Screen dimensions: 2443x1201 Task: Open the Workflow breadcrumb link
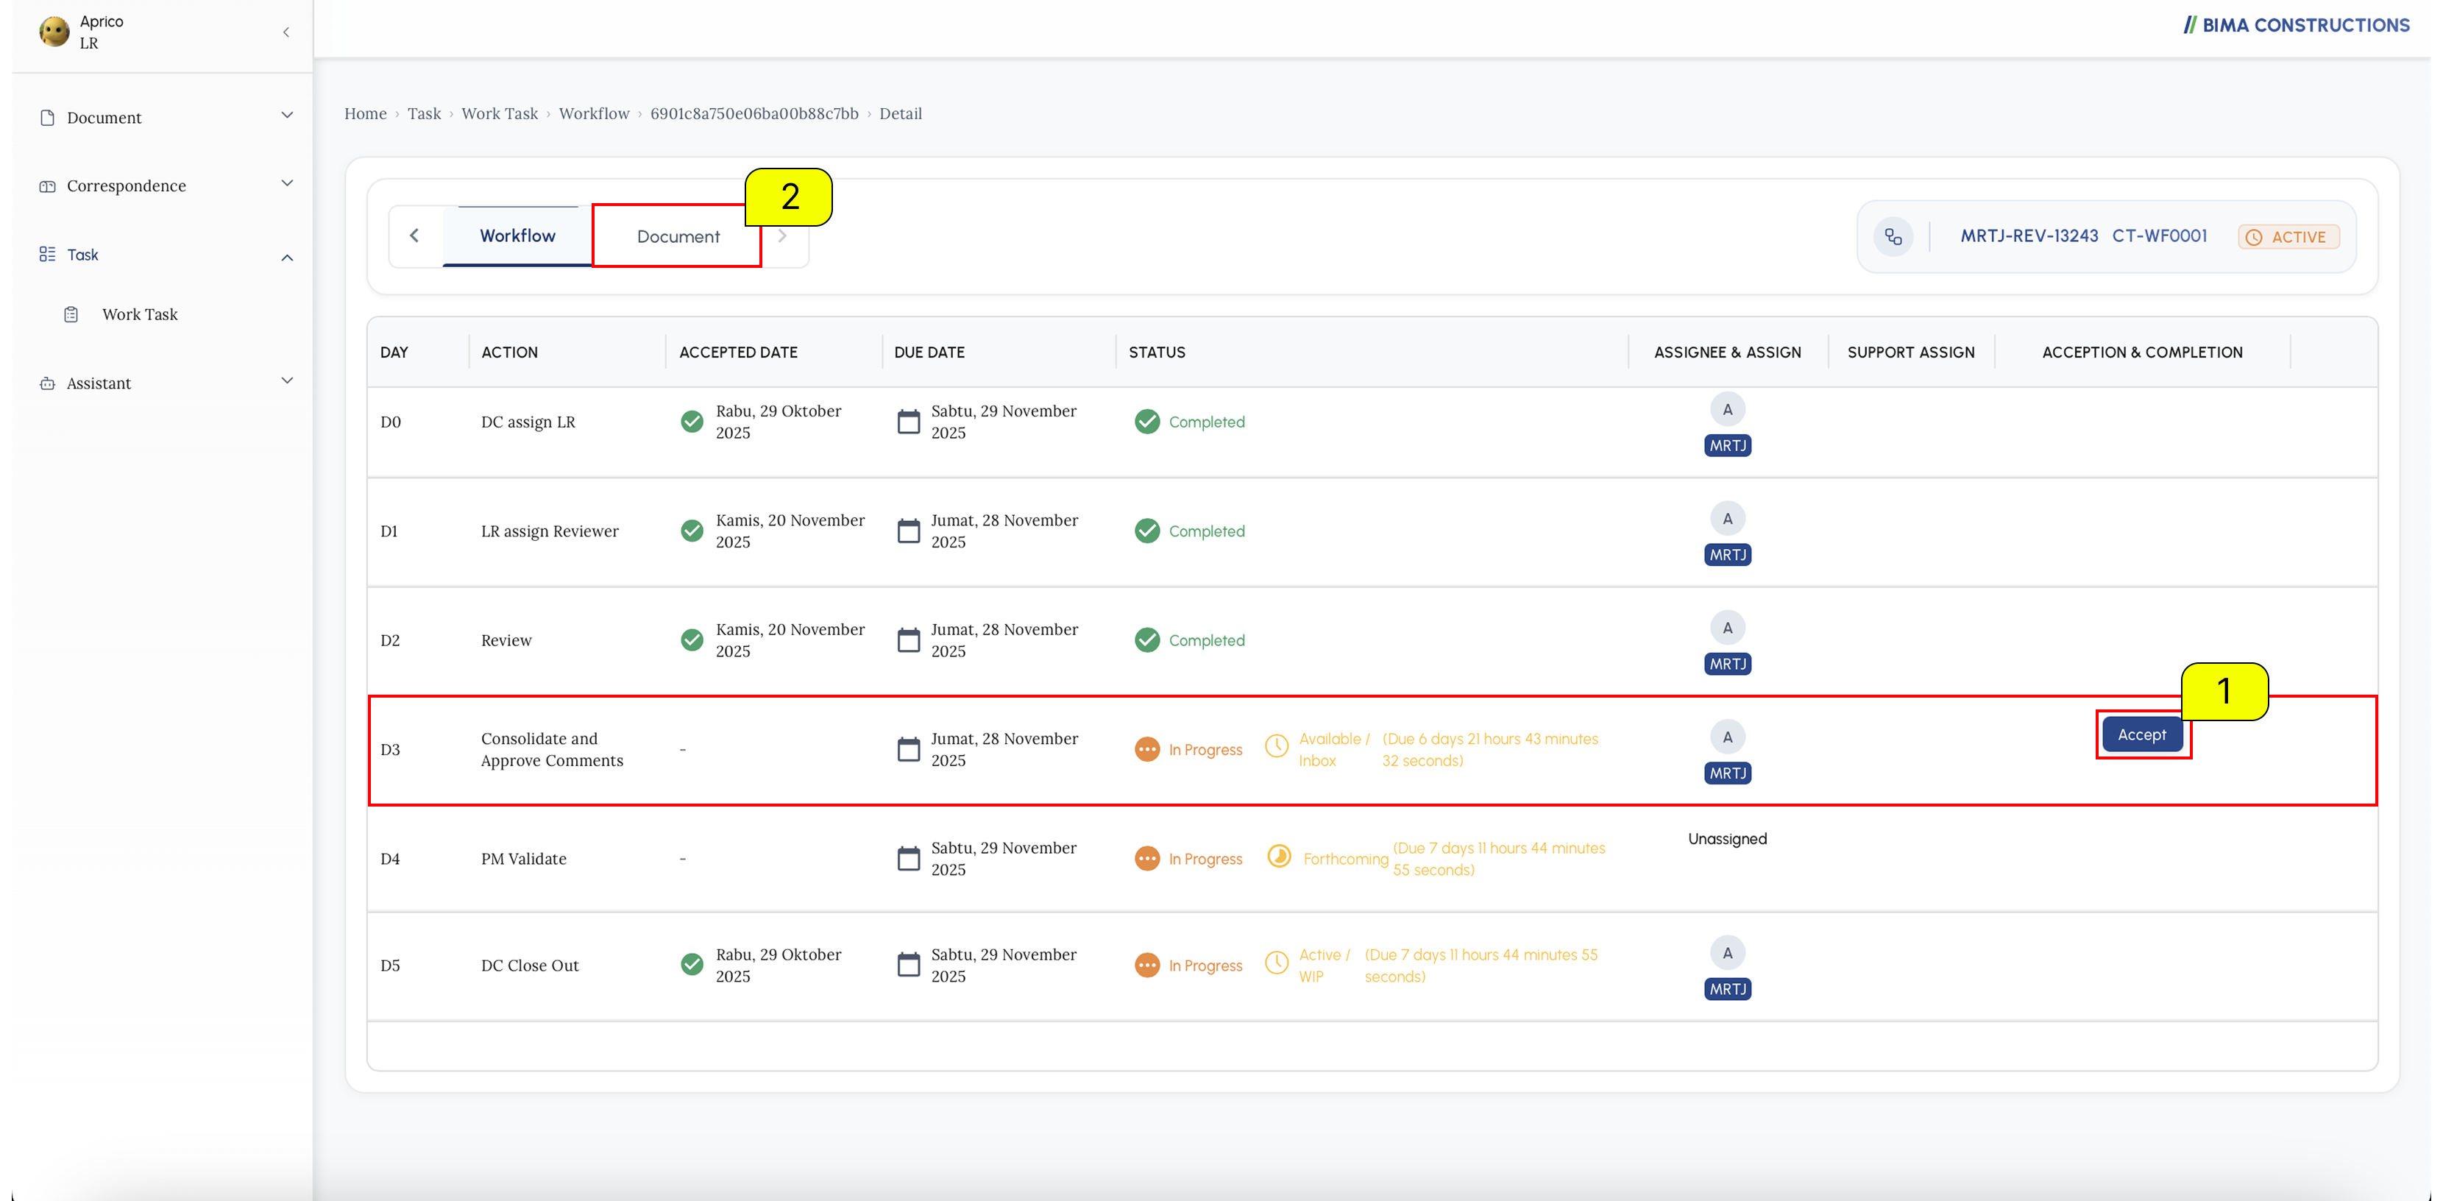(594, 114)
